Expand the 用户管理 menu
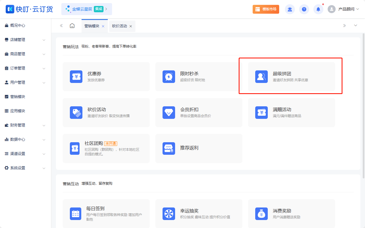Image resolution: width=365 pixels, height=228 pixels. coord(44,83)
